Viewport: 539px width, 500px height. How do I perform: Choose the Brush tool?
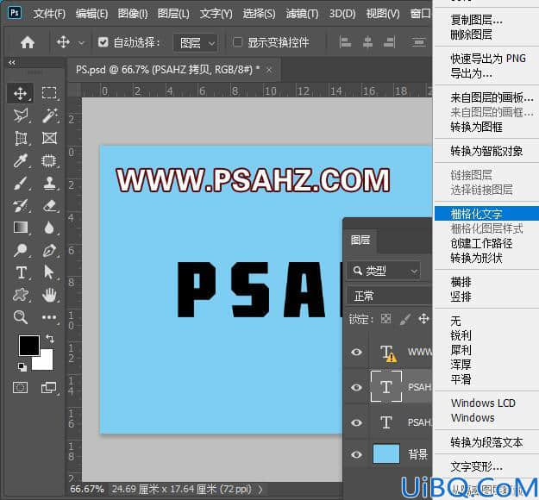[21, 183]
